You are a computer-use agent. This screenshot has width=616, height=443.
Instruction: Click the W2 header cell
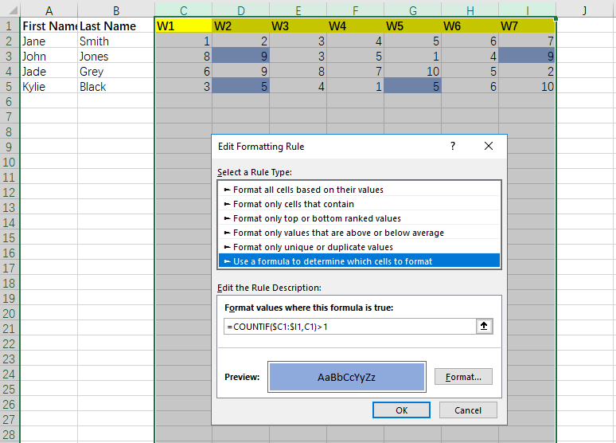tap(241, 26)
